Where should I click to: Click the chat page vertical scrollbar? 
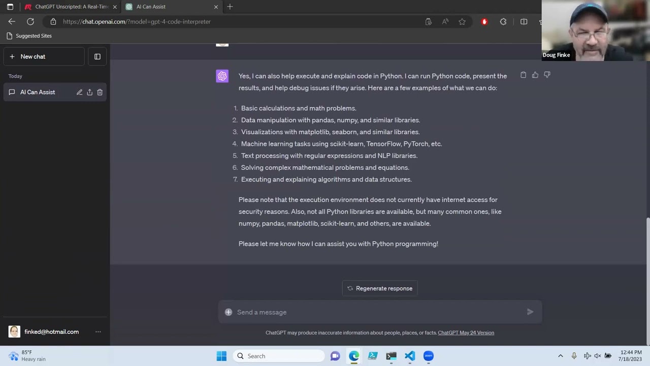[647, 281]
